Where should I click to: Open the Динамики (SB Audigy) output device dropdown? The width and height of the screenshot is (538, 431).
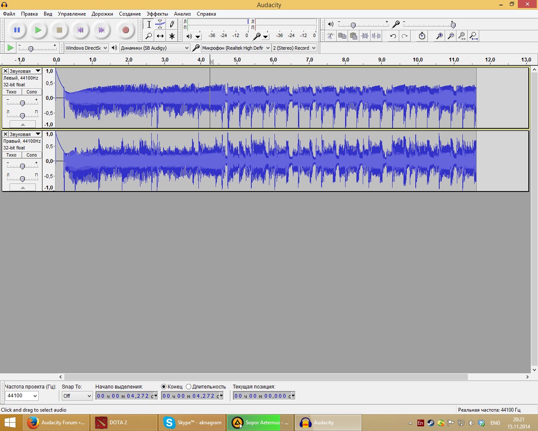click(x=155, y=48)
